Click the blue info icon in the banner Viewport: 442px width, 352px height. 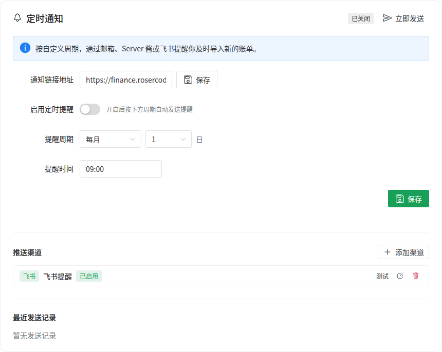pos(25,48)
